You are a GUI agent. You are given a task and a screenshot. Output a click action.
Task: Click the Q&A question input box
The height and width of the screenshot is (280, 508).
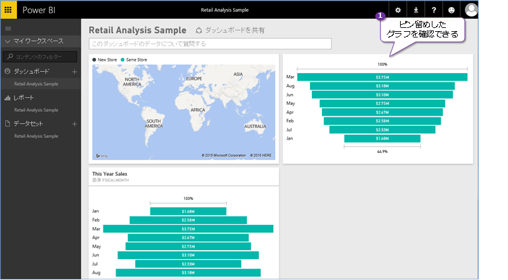(210, 44)
